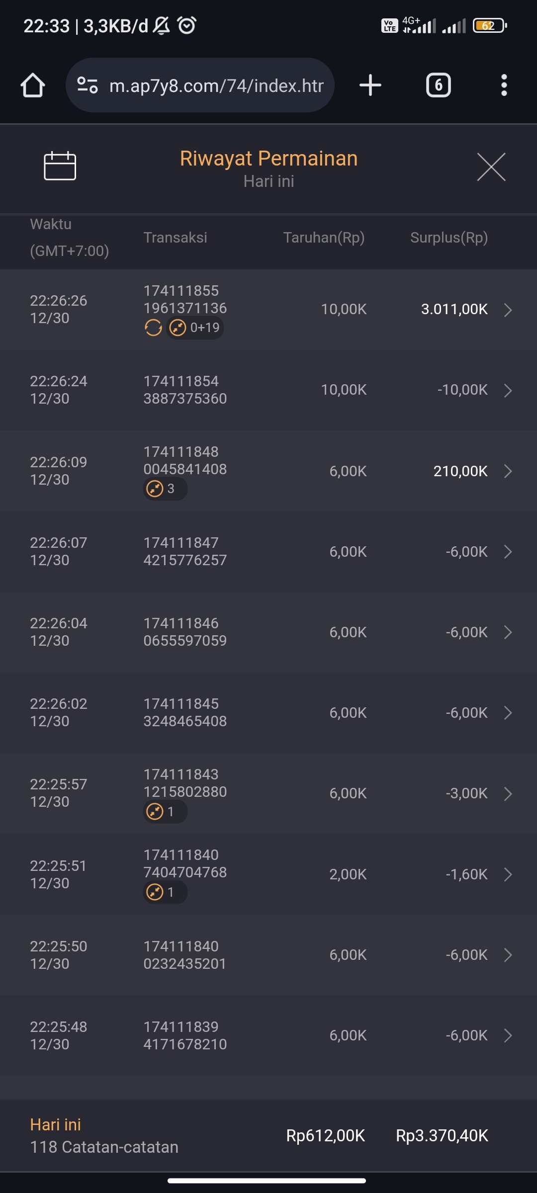The image size is (537, 1193).
Task: Tap the Hari ini summary label
Action: tap(55, 1124)
